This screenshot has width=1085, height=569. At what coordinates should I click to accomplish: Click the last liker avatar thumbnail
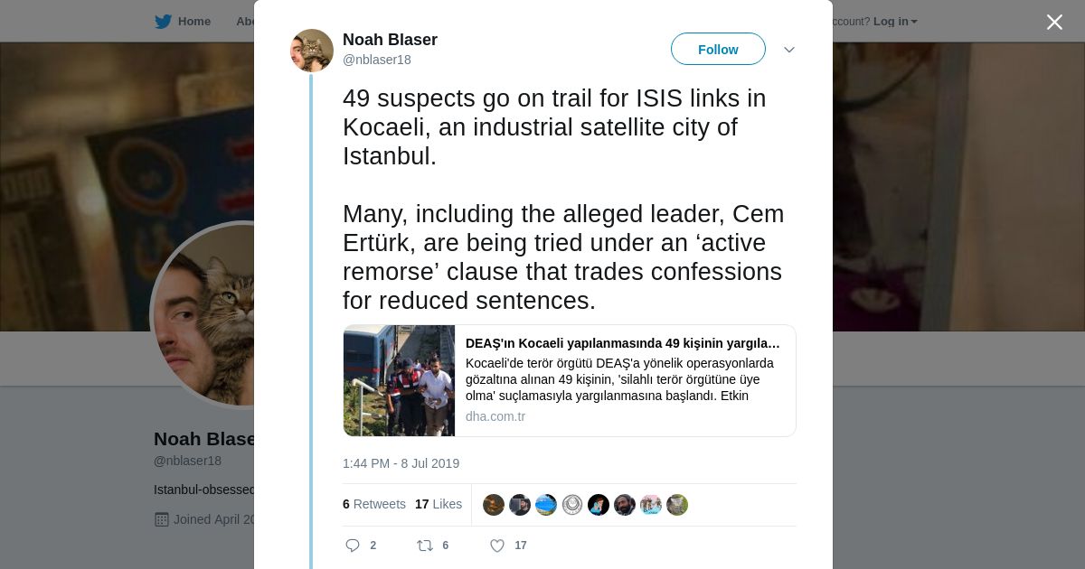coord(677,505)
